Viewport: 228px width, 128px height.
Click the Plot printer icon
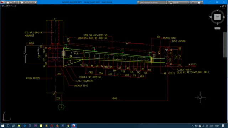click(22, 2)
